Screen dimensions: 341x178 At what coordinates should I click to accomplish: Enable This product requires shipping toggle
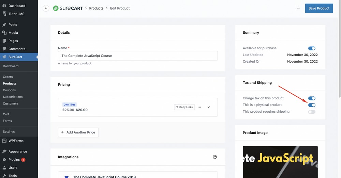[x=312, y=112]
